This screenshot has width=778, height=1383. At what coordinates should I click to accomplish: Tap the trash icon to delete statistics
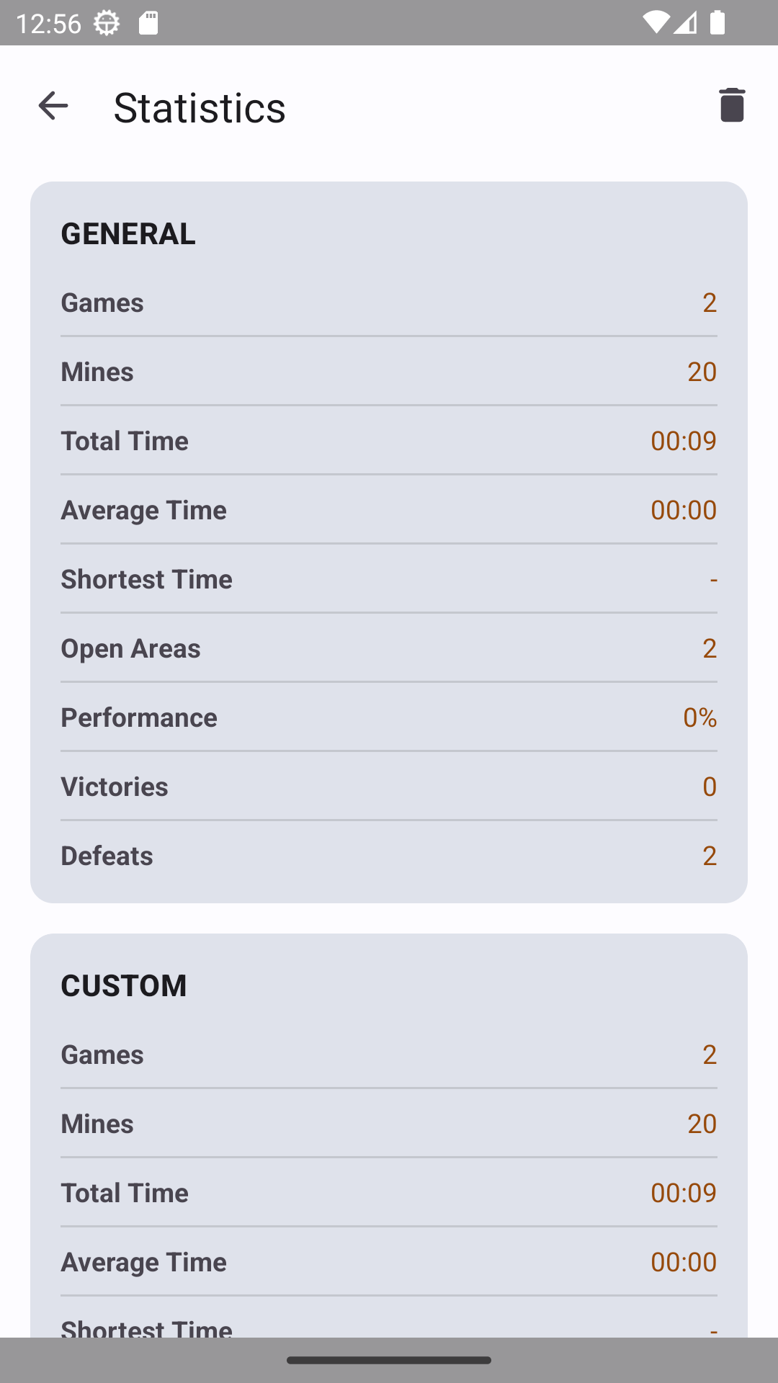(x=731, y=106)
